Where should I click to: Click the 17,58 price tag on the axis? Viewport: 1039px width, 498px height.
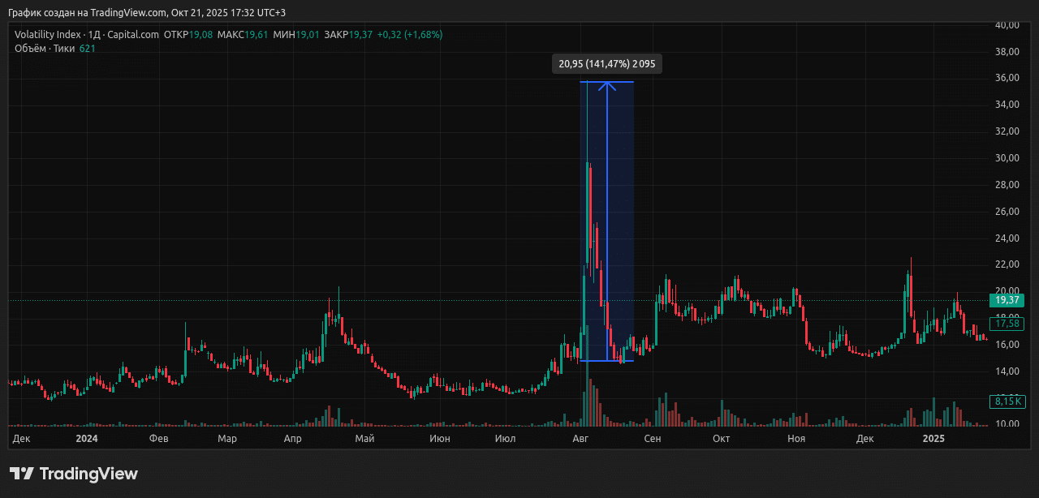pos(1007,324)
